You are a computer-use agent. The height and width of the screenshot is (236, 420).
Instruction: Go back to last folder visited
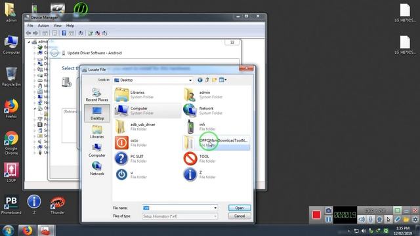[199, 80]
